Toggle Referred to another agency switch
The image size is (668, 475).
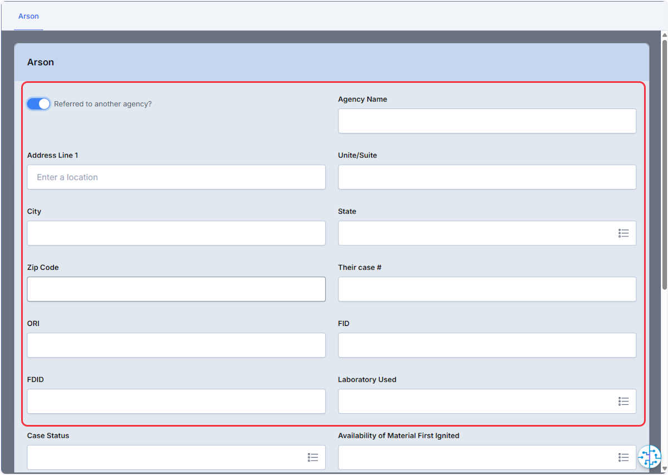(38, 104)
